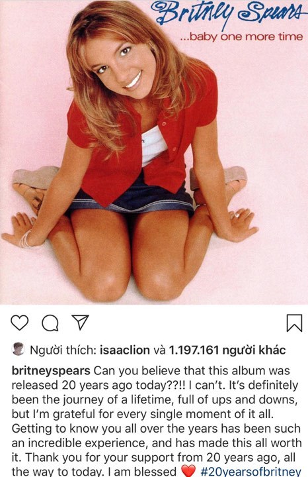Select the "Người thích:" label
This screenshot has width=308, height=477.
(x=63, y=350)
